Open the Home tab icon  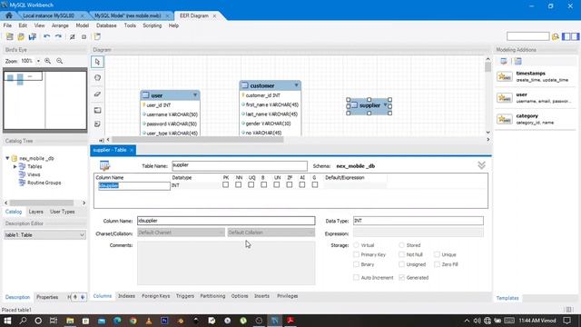point(9,15)
